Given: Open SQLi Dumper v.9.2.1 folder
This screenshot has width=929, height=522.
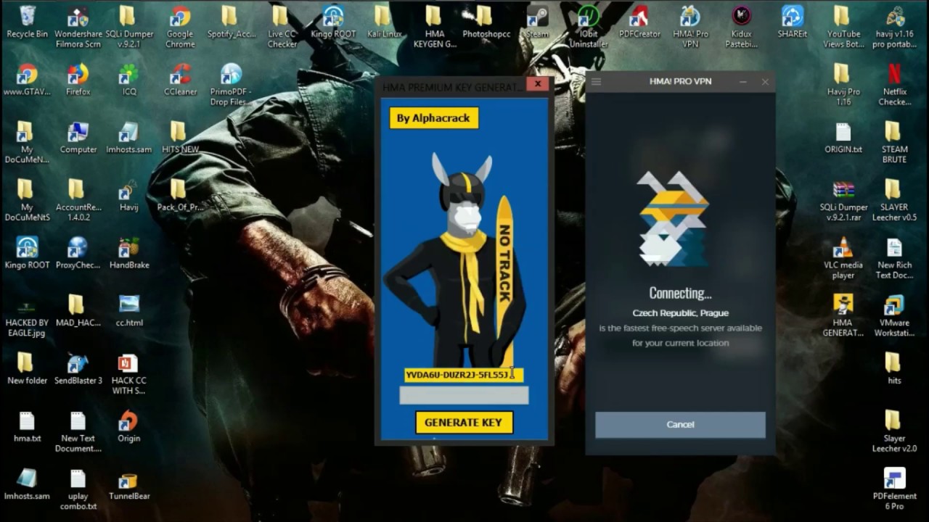Looking at the screenshot, I should [x=128, y=27].
